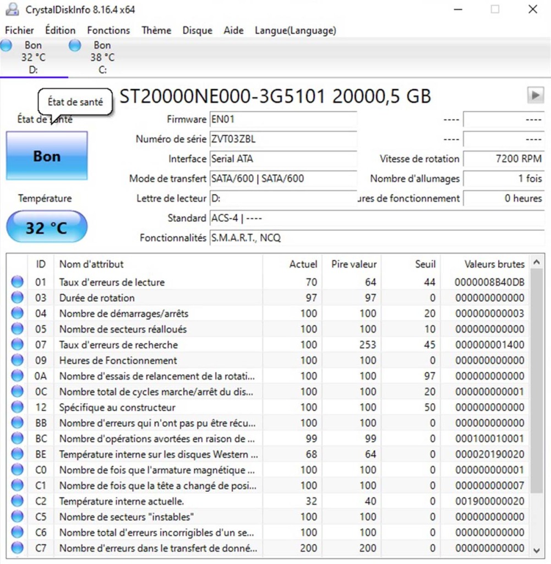Click the Firmware field EN01
Image resolution: width=551 pixels, height=564 pixels.
[283, 119]
